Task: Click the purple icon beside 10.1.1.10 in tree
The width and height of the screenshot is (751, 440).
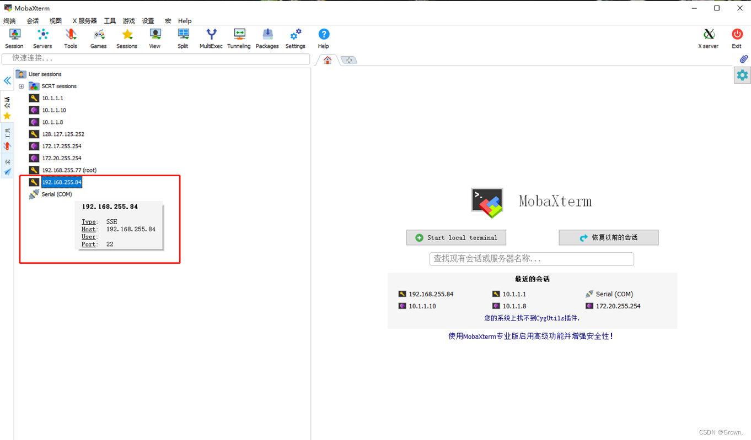Action: [x=34, y=111]
